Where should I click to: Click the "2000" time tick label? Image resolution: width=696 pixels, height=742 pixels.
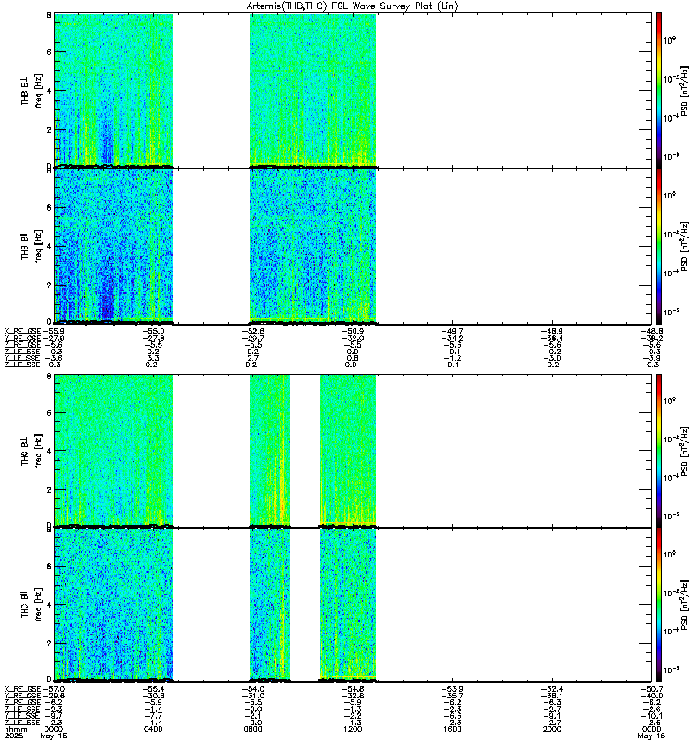point(552,729)
